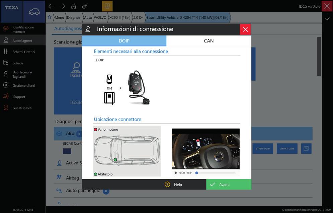
Task: Click the connector location video thumbnail
Action: pyautogui.click(x=206, y=149)
